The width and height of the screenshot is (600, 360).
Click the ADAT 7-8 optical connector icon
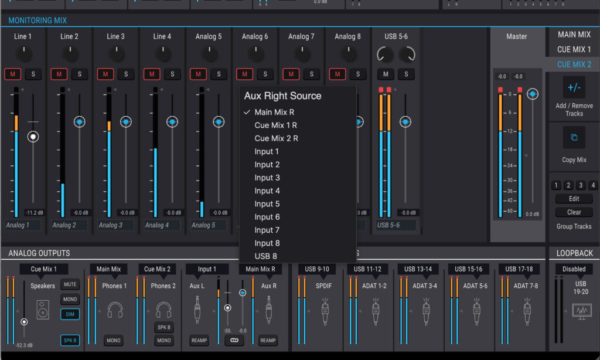pyautogui.click(x=527, y=312)
